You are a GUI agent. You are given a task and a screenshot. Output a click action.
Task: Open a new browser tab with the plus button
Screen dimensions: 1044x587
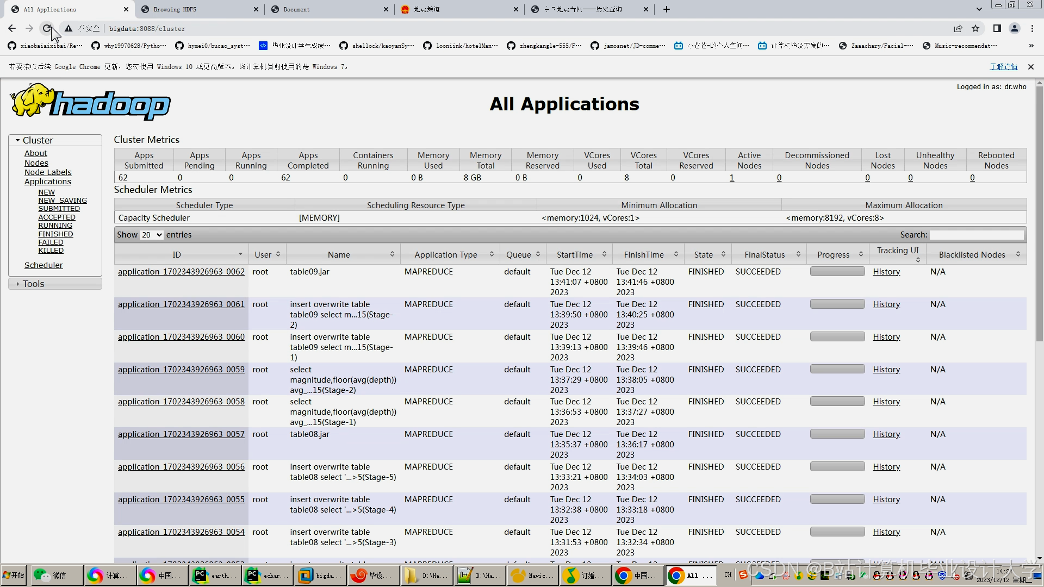667,9
